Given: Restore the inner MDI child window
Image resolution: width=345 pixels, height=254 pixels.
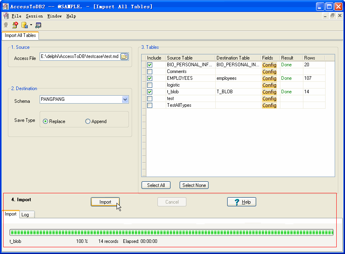Looking at the screenshot, I should click(x=332, y=15).
